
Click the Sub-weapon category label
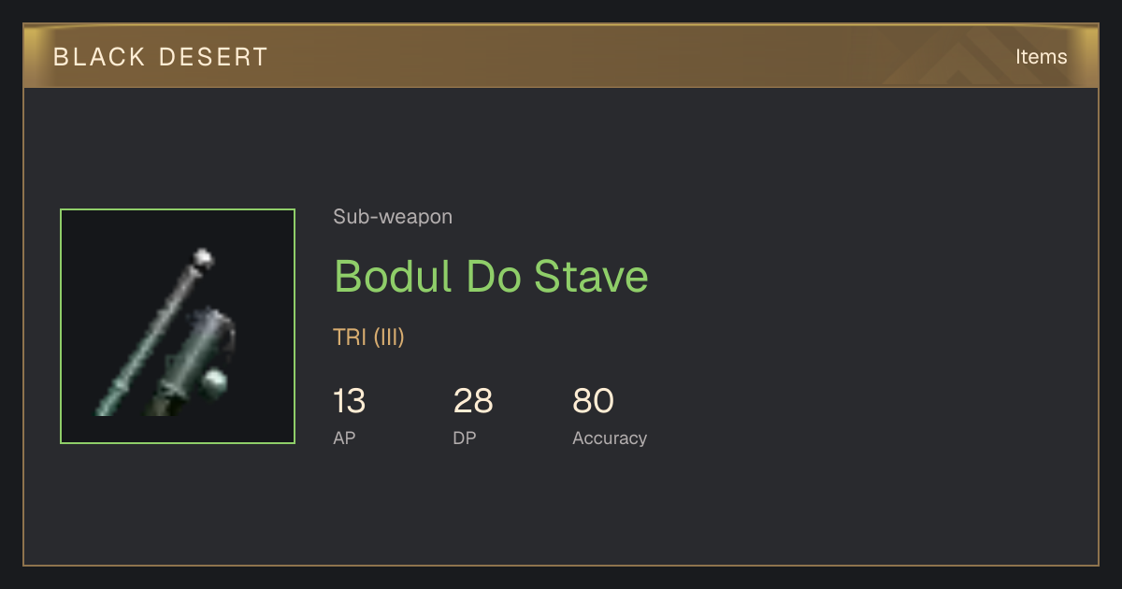393,217
